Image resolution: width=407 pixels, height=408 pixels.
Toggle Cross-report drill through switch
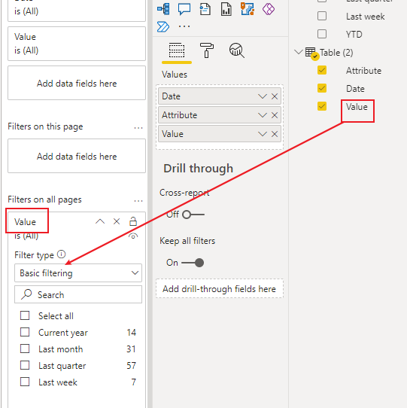coord(193,215)
